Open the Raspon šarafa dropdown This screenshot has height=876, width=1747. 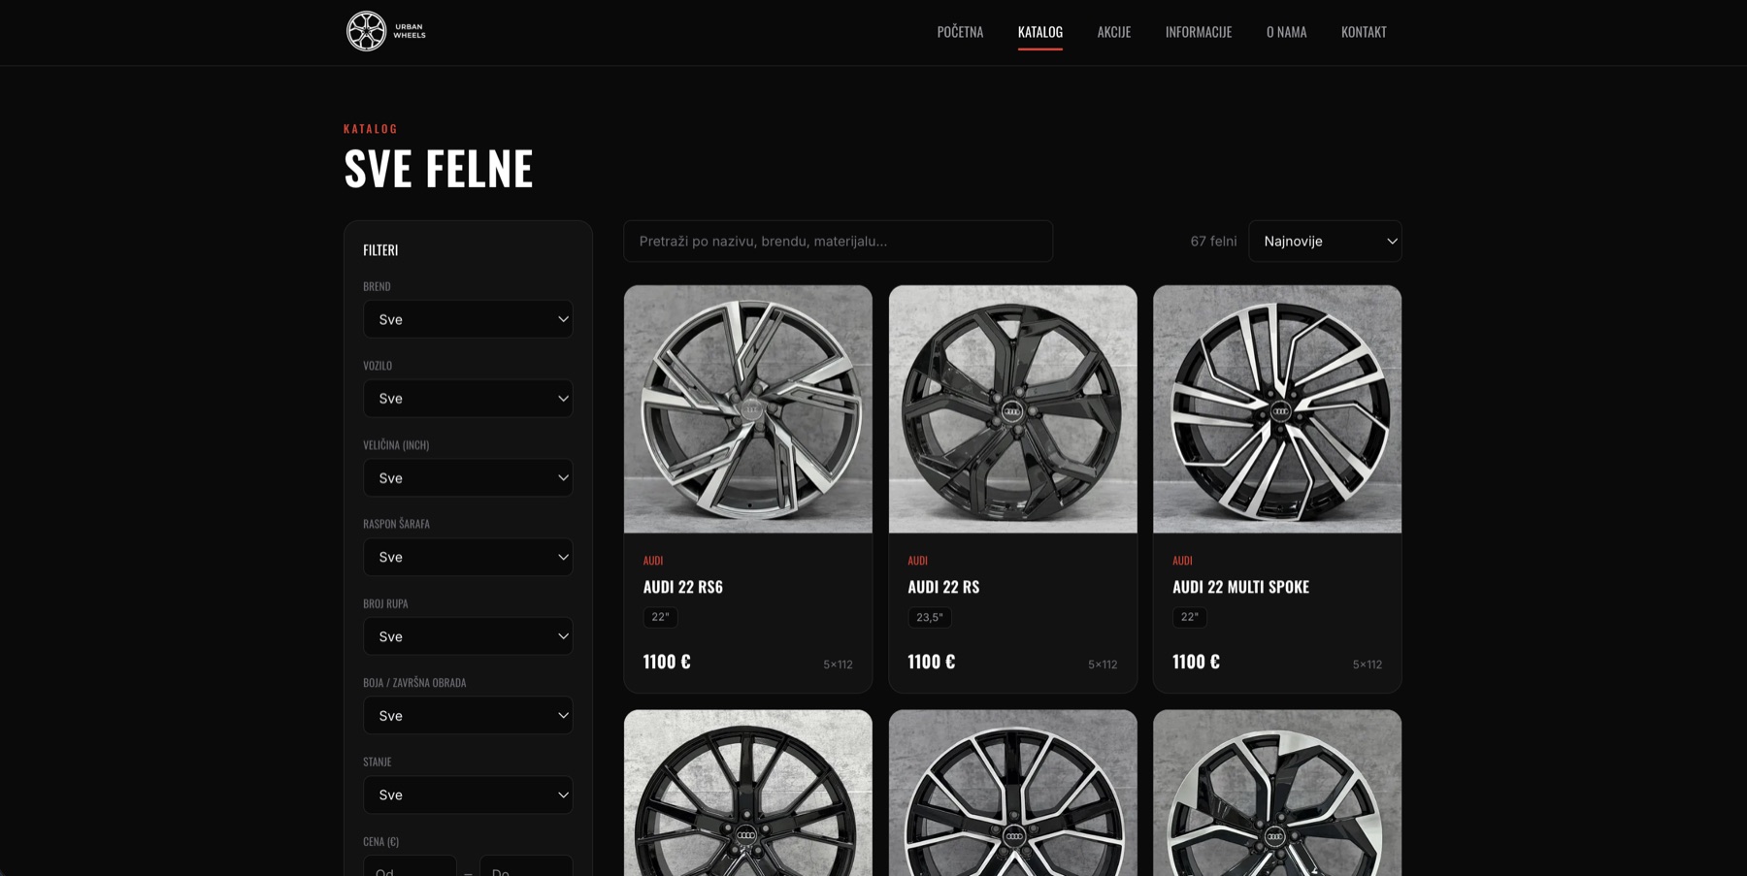point(468,557)
